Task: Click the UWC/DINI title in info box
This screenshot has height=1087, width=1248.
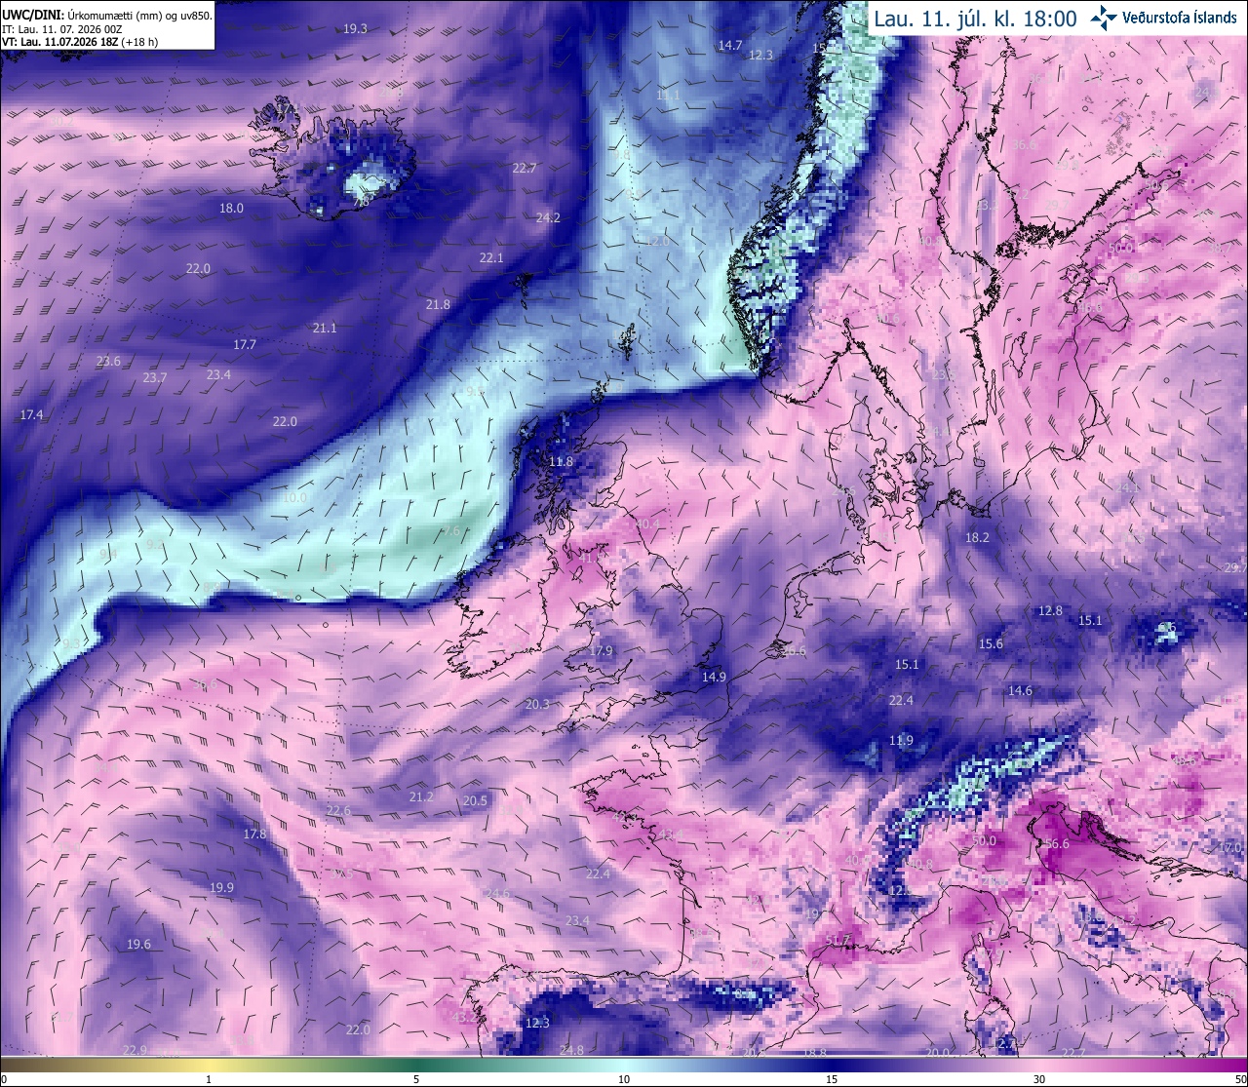Action: pyautogui.click(x=33, y=15)
